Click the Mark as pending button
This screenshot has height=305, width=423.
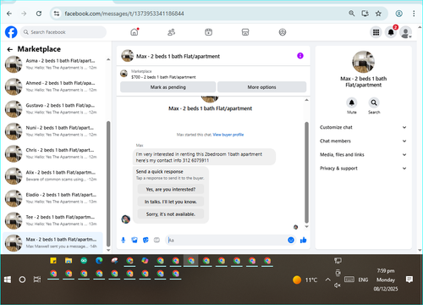tap(168, 87)
